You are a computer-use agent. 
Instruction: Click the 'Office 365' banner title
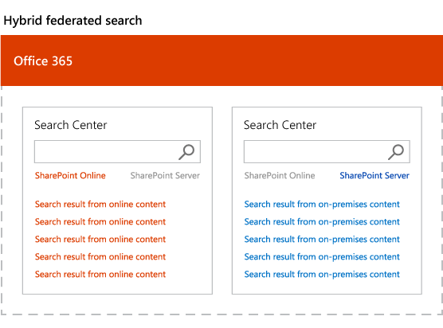[x=43, y=61]
